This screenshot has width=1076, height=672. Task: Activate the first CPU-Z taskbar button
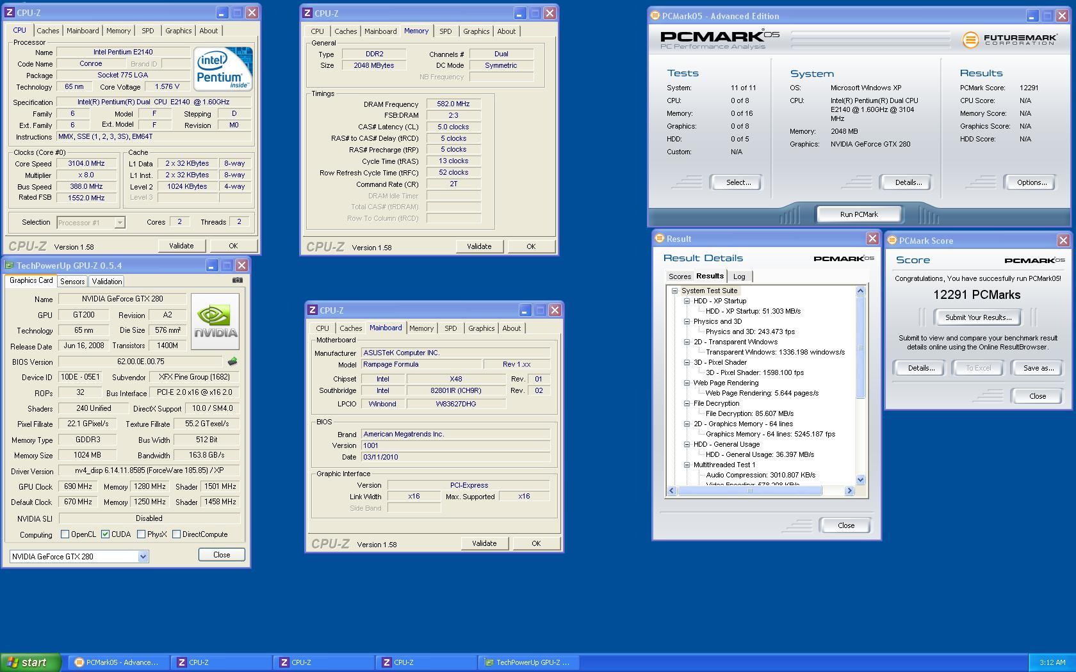click(222, 662)
